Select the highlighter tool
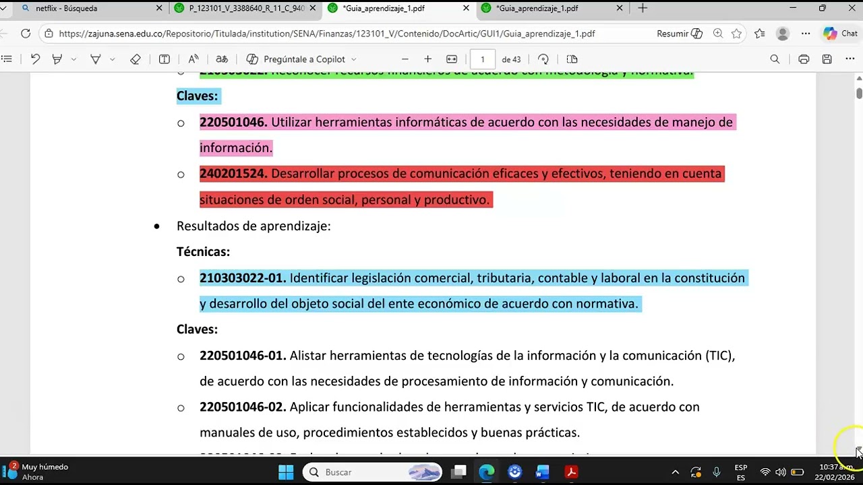This screenshot has height=485, width=863. [57, 59]
